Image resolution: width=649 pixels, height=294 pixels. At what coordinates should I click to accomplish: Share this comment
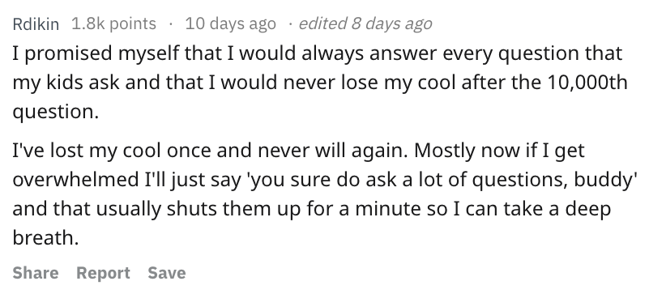click(x=36, y=273)
